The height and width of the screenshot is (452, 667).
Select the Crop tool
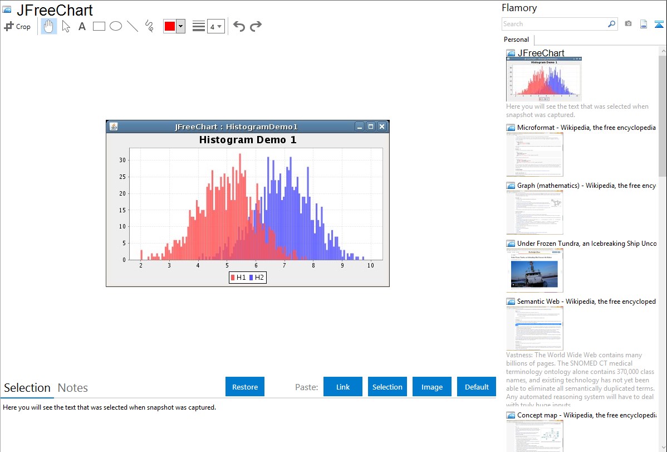click(17, 26)
